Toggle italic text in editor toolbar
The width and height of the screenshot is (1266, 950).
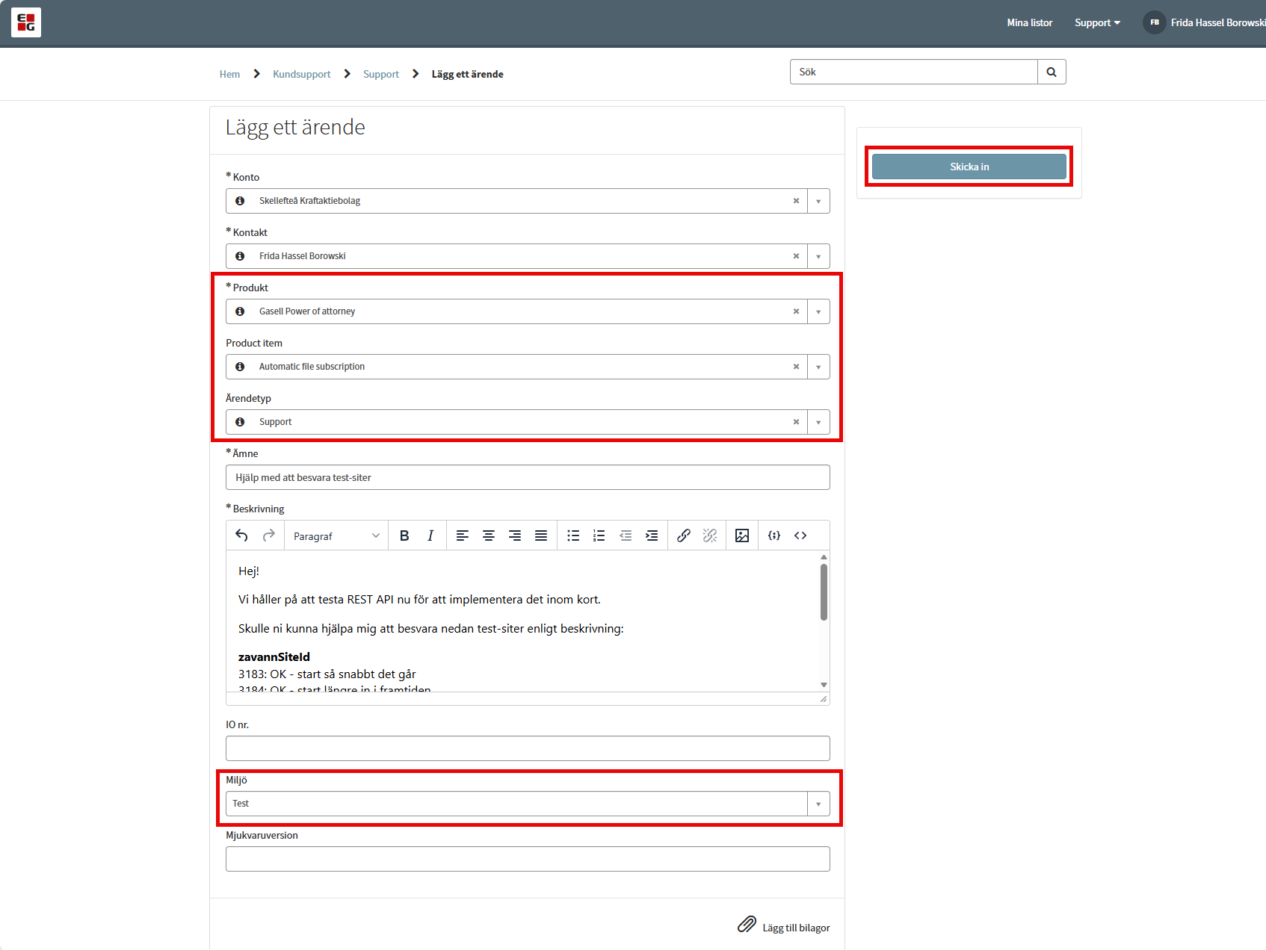click(430, 535)
